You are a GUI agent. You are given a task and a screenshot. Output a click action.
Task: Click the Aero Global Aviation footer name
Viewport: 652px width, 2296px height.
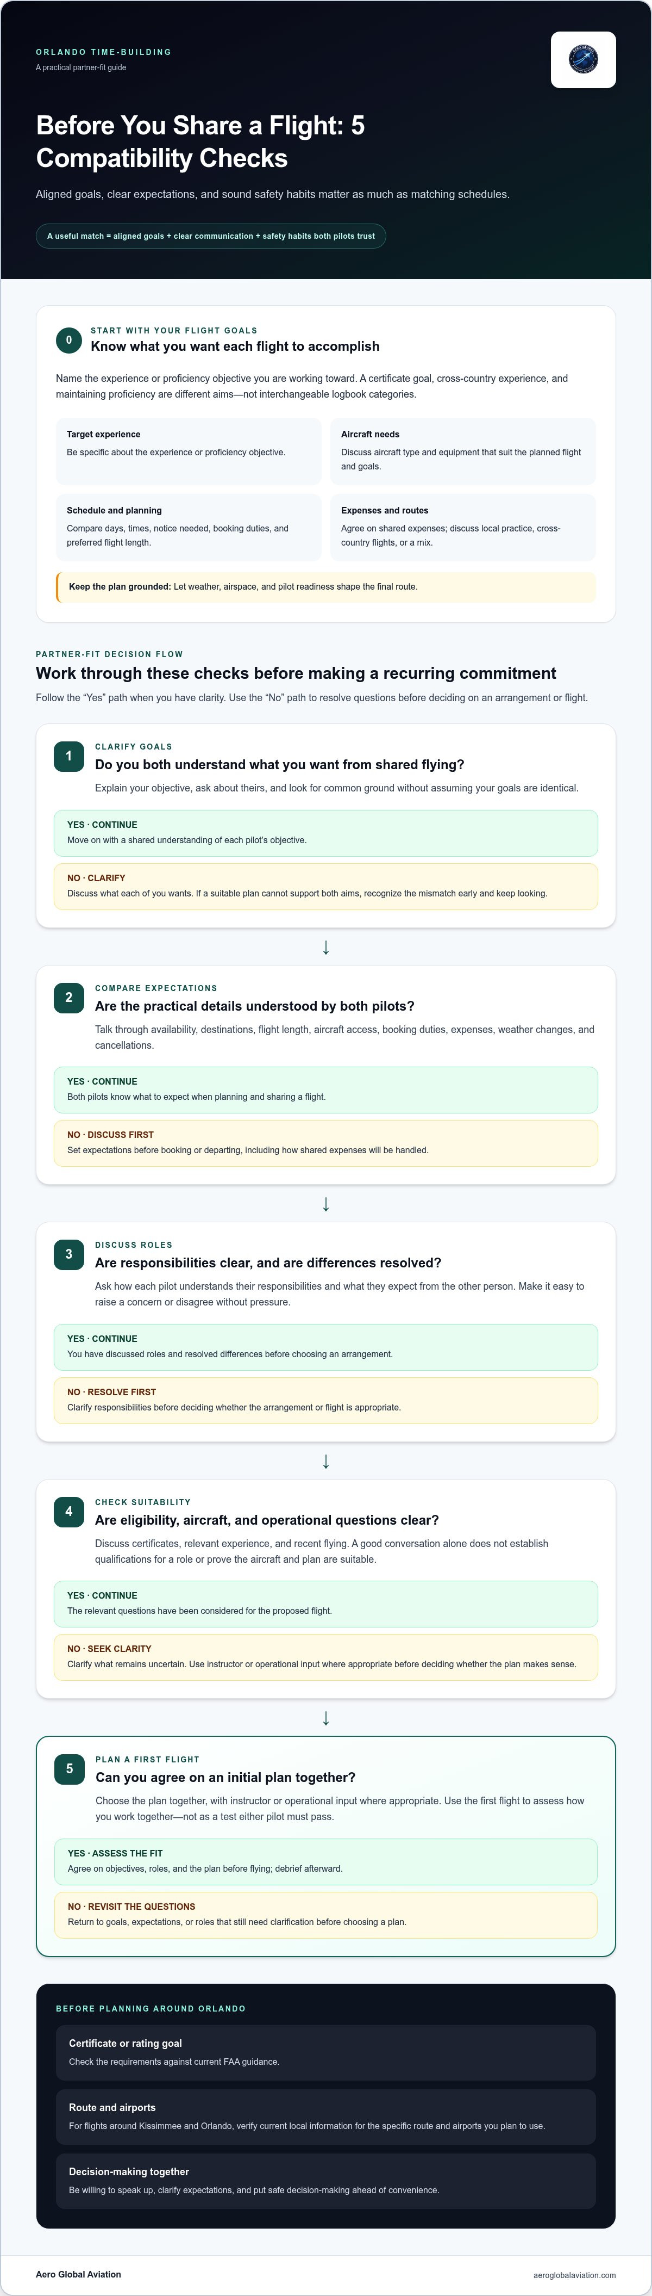(78, 2274)
